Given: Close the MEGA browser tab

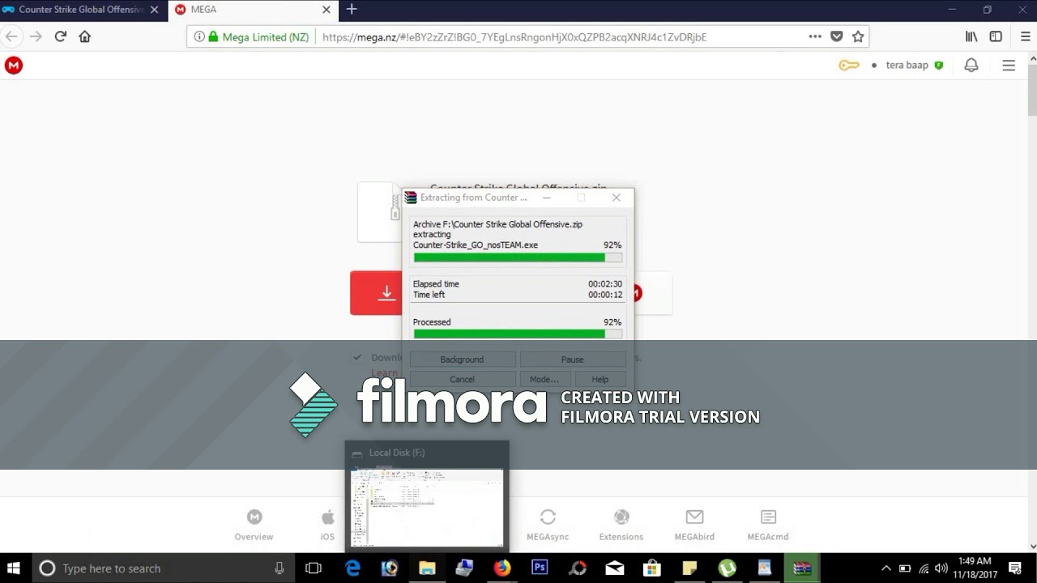Looking at the screenshot, I should (326, 10).
